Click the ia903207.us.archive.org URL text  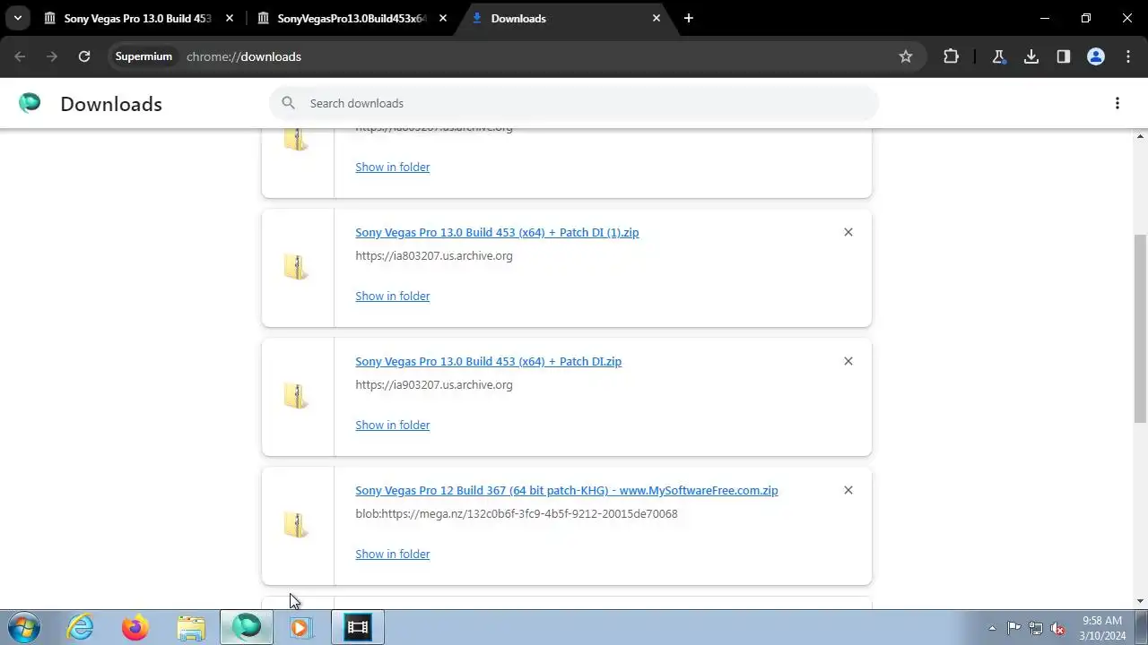434,384
